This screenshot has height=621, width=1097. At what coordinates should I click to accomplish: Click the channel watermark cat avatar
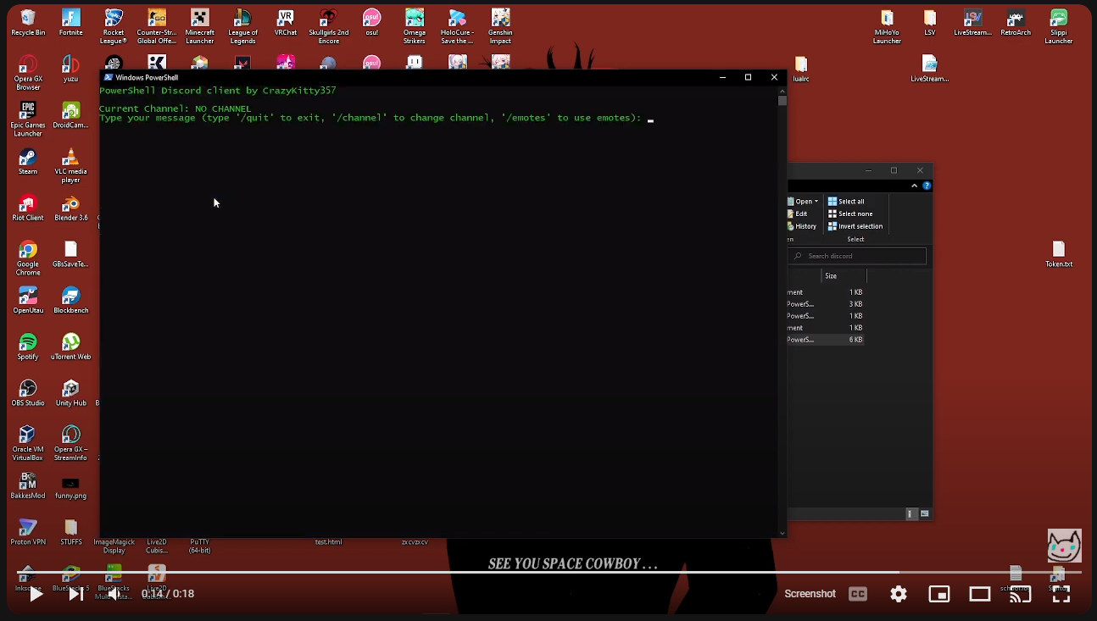coord(1065,546)
